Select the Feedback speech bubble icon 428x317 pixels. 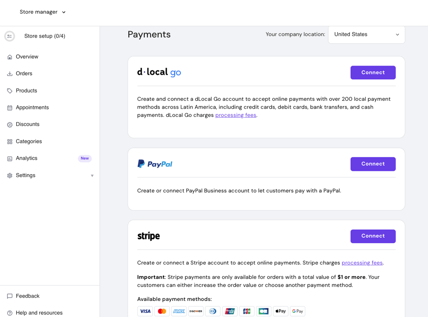click(9, 296)
